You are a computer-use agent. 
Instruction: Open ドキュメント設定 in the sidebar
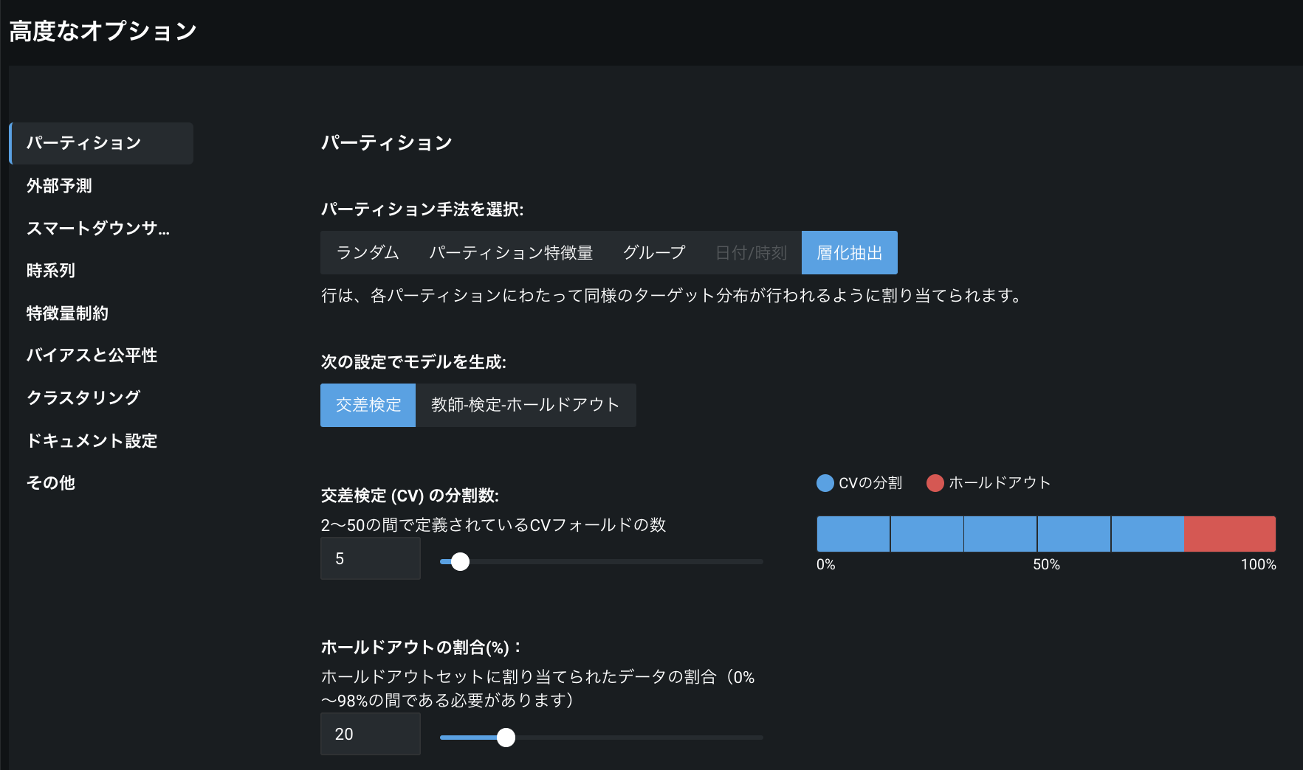92,441
